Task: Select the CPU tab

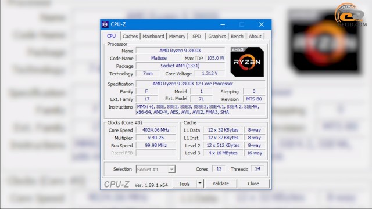Action: tap(111, 36)
